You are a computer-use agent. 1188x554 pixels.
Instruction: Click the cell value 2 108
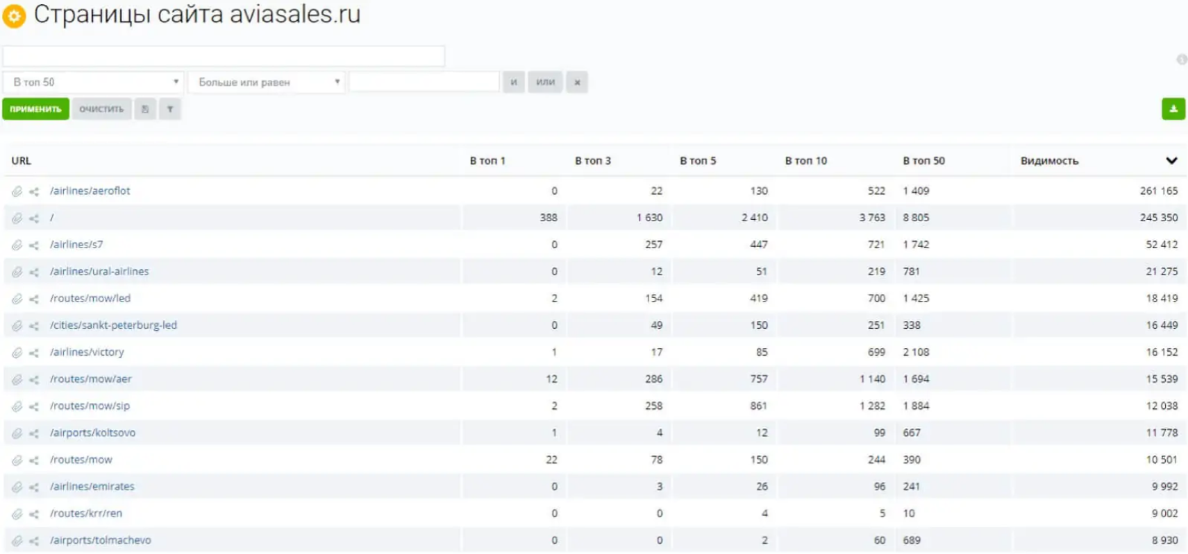(916, 352)
